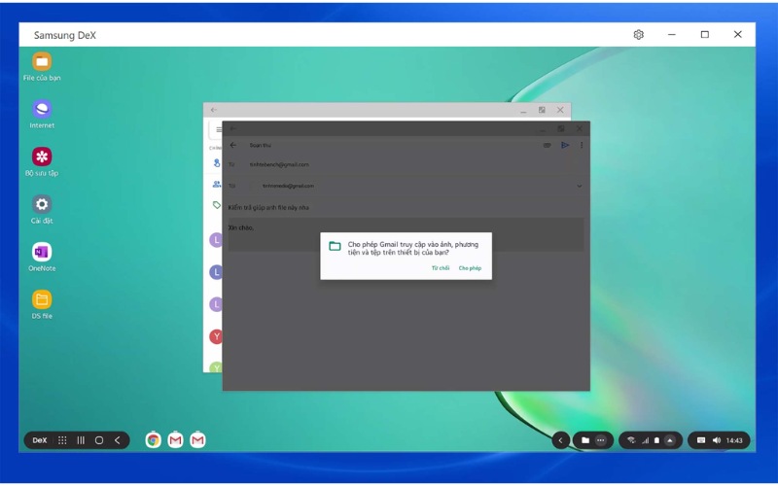
Task: Open compose more options three-dot menu
Action: (582, 145)
